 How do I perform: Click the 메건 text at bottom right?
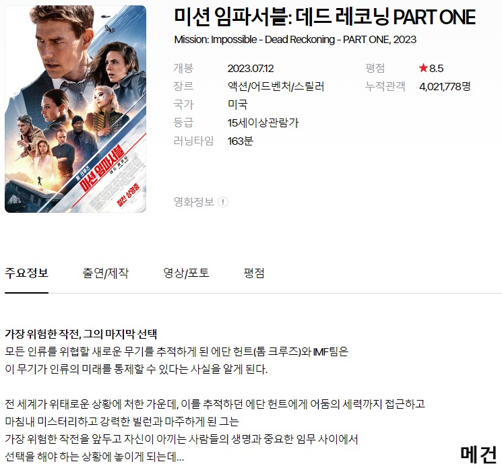tap(478, 455)
